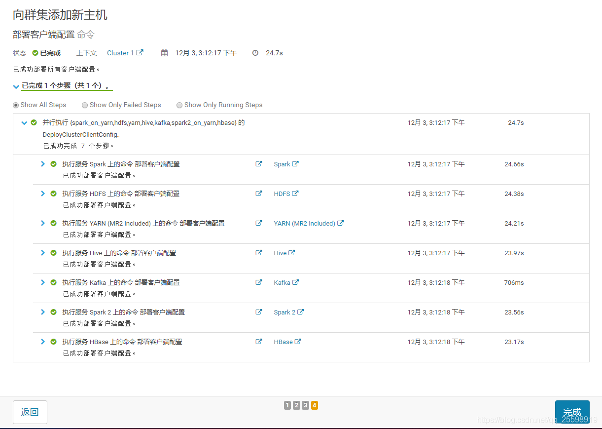Screen dimensions: 602x429
Task: Open HBase command details external icon
Action: (259, 342)
